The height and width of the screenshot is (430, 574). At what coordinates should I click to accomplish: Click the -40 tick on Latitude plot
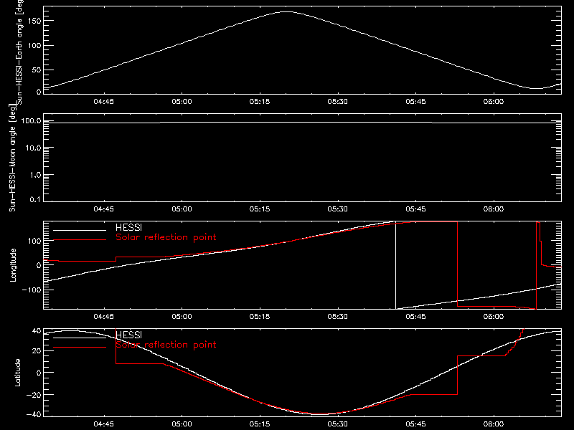(x=34, y=415)
